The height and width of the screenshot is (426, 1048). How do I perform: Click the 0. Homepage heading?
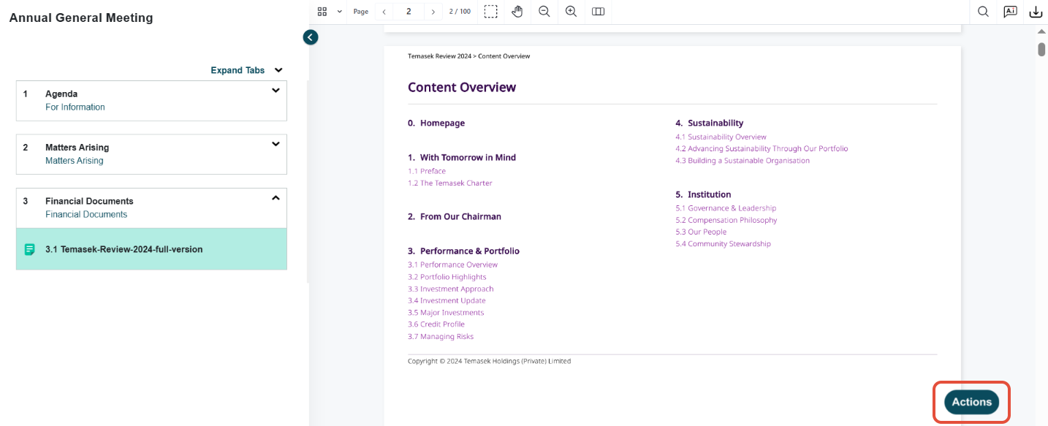click(x=436, y=123)
